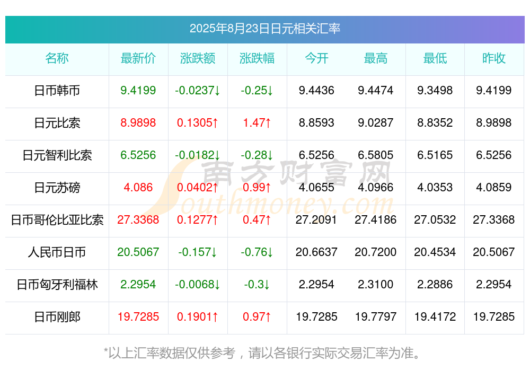Click the 日币刚郎 row name
Image resolution: width=530 pixels, height=370 pixels.
57,317
